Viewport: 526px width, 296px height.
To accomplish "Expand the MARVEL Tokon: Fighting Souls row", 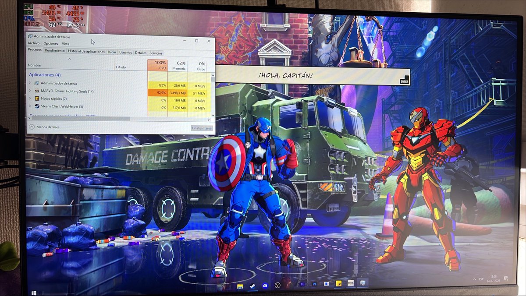I will [30, 91].
